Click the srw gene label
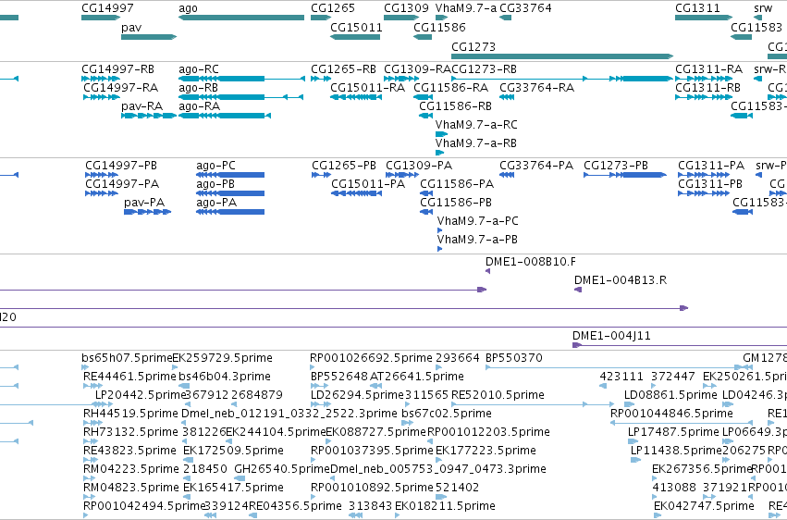The image size is (787, 520). 763,8
